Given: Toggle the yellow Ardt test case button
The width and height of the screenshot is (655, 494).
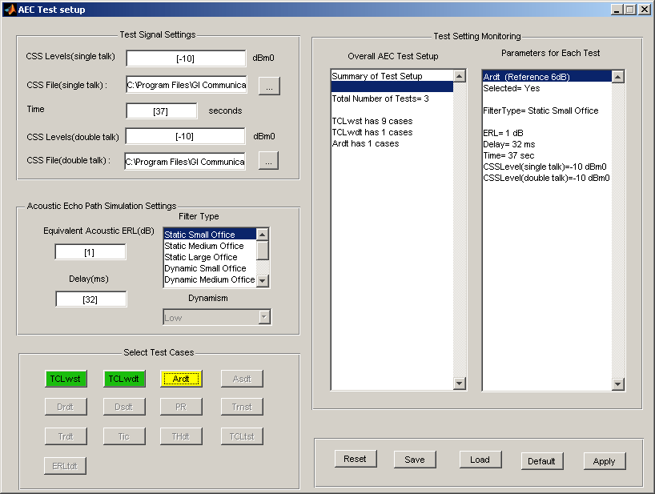Looking at the screenshot, I should tap(181, 379).
